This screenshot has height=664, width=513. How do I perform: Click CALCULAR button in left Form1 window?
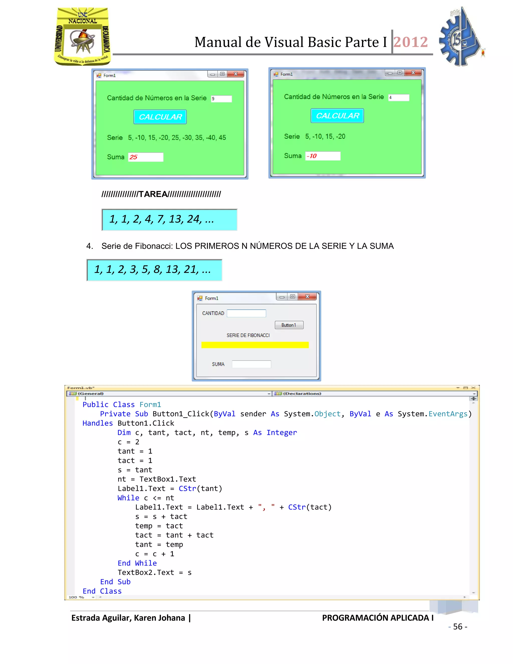(160, 117)
